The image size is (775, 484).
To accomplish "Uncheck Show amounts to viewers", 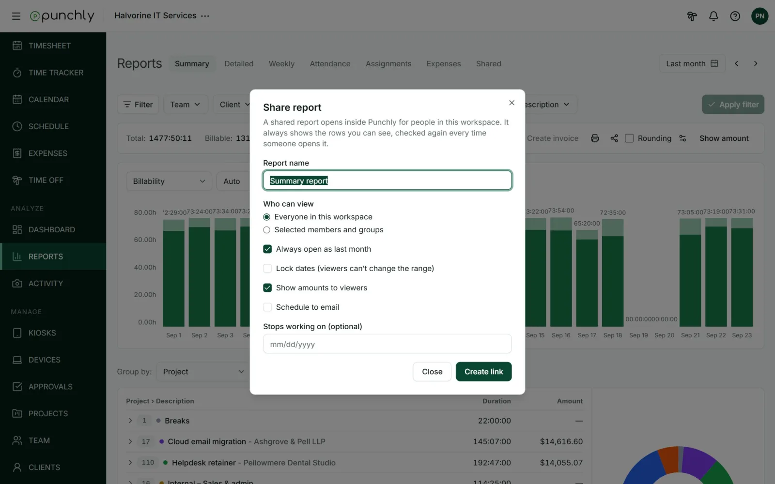I will click(x=267, y=288).
